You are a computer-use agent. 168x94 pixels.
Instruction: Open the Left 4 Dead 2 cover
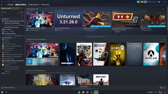pos(118,54)
